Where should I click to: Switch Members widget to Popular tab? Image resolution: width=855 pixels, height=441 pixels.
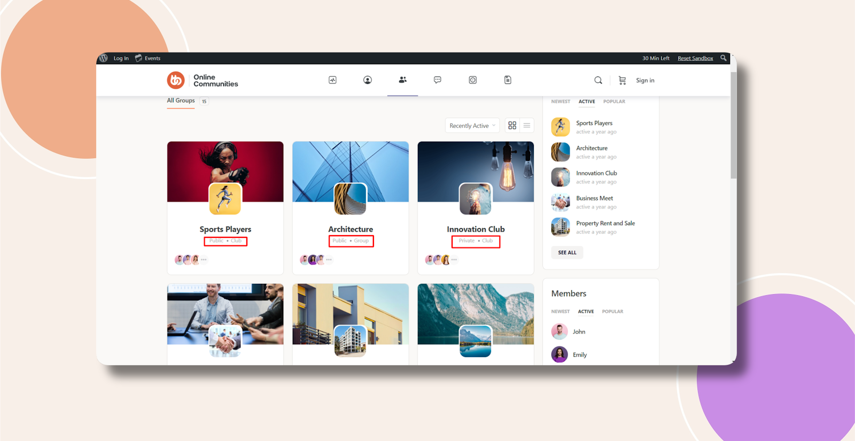point(612,312)
